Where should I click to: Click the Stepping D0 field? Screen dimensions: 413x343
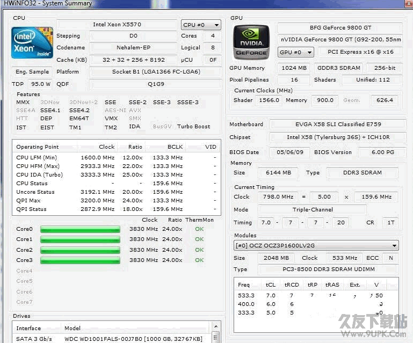[133, 36]
